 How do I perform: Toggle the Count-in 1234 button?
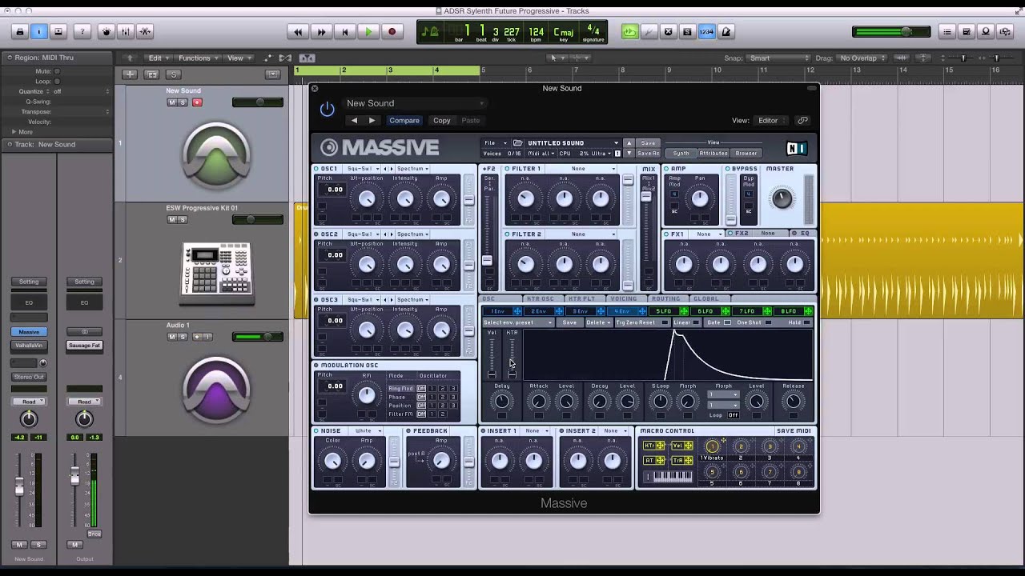pyautogui.click(x=706, y=32)
